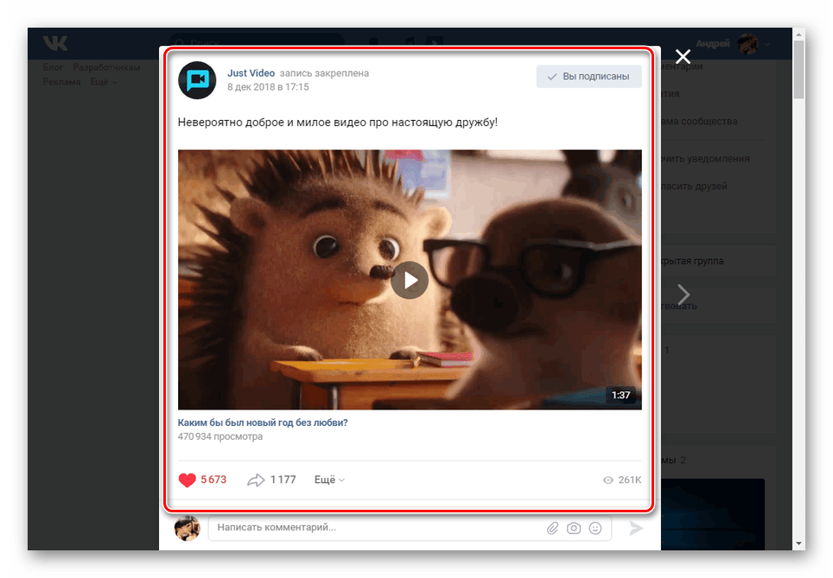Add a photo using the camera icon
The width and height of the screenshot is (833, 578).
(574, 528)
